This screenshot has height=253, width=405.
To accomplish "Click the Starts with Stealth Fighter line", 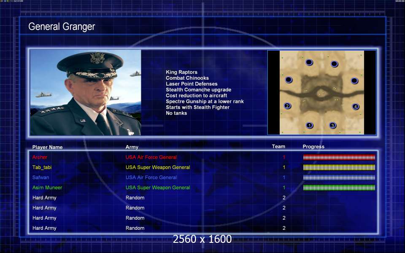I will pyautogui.click(x=197, y=107).
